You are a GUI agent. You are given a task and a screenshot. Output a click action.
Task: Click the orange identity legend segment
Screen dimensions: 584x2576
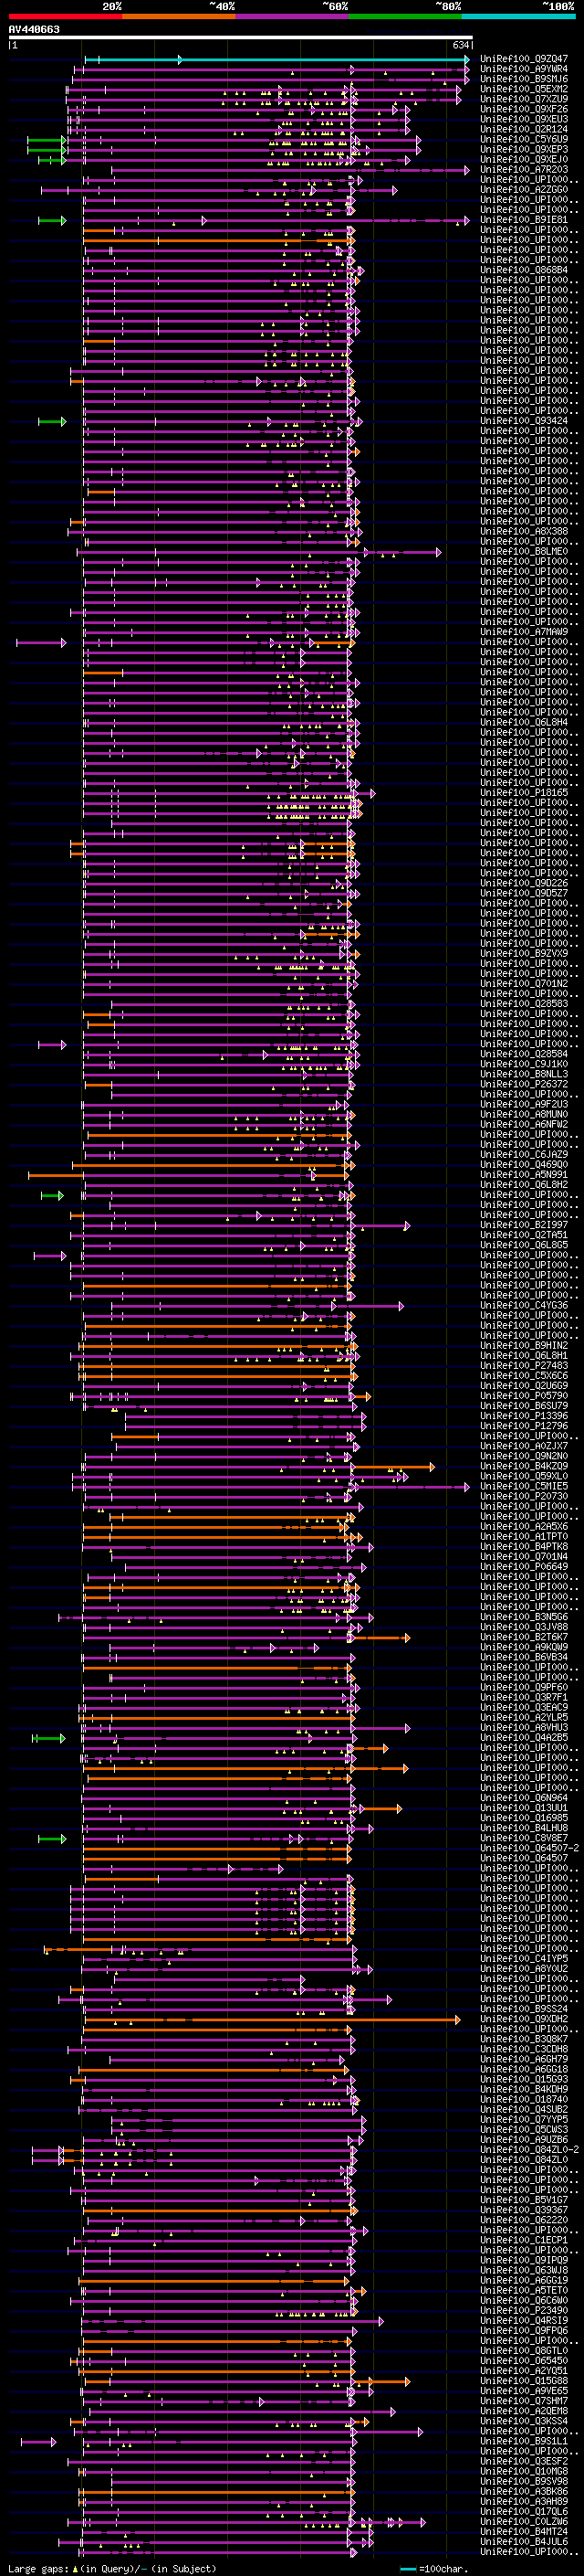click(x=179, y=16)
